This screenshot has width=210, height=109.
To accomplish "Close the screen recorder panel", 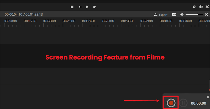I will 208,97.
